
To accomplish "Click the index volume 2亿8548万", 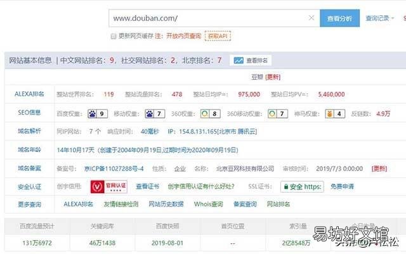I will coord(296,243).
